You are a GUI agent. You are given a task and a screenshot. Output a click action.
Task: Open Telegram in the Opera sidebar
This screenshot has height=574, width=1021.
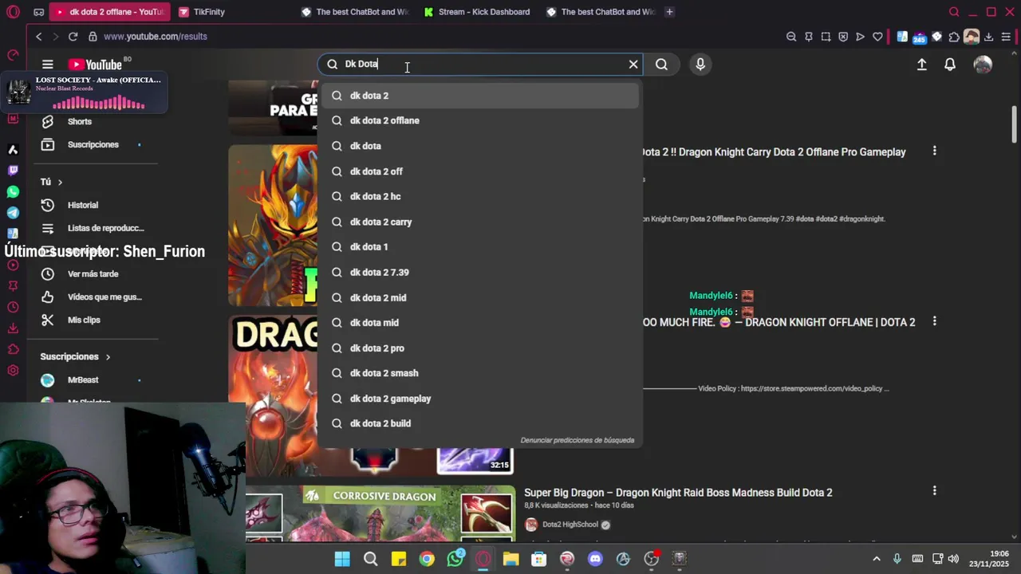point(13,213)
